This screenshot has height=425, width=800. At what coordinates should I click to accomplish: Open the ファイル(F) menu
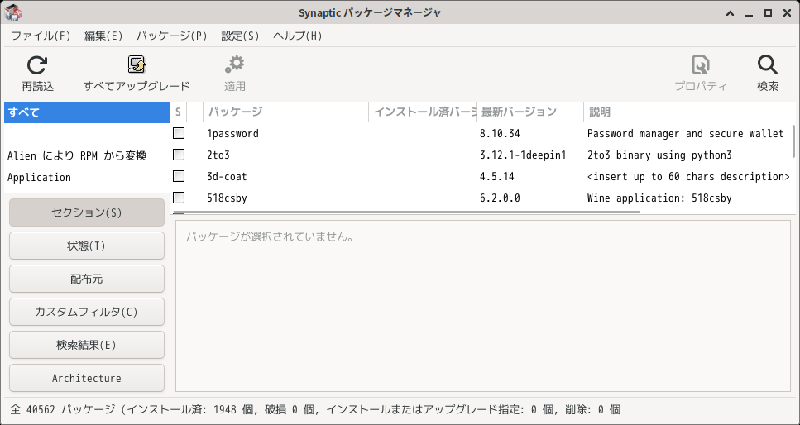tap(41, 36)
